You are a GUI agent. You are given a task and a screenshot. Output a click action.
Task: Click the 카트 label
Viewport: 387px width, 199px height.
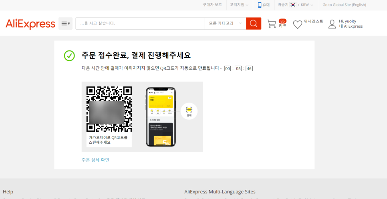click(282, 26)
